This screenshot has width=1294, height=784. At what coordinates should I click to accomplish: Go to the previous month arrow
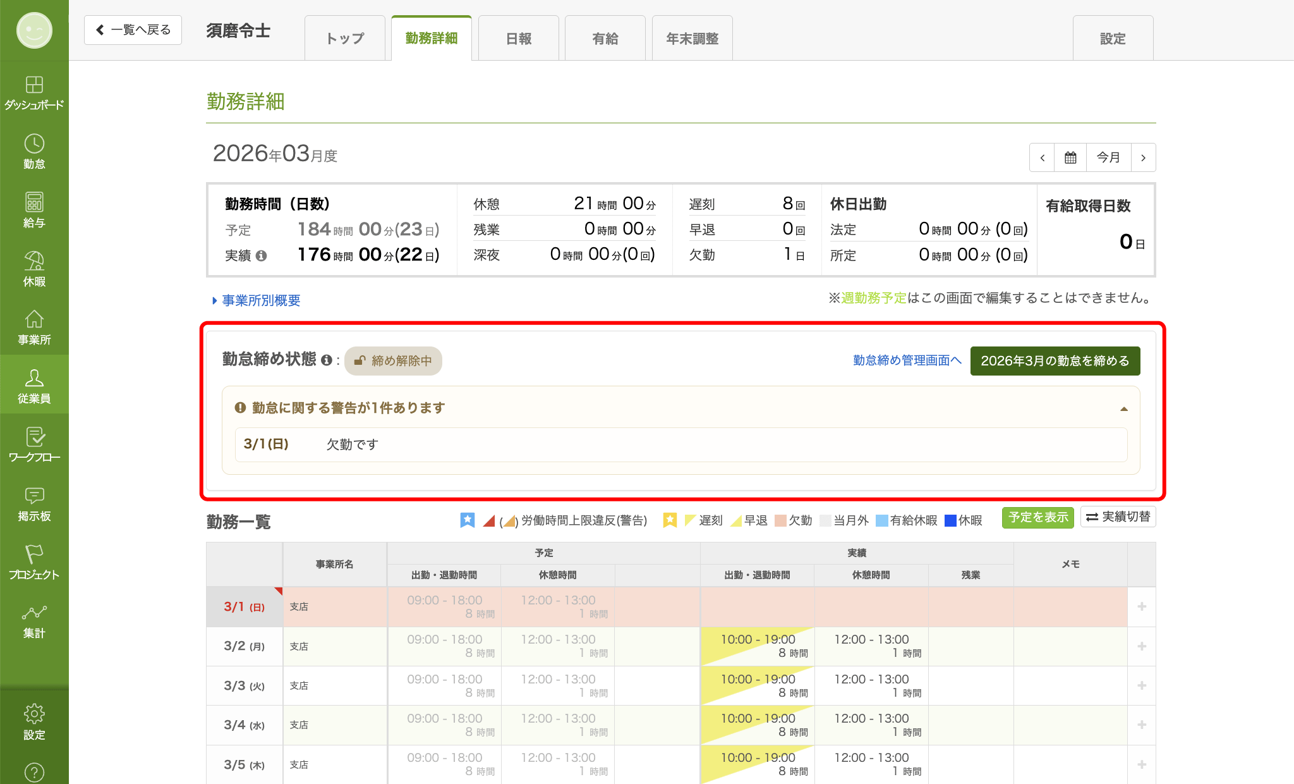[x=1043, y=157]
